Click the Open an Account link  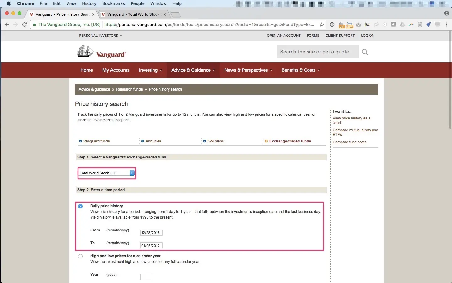point(284,36)
